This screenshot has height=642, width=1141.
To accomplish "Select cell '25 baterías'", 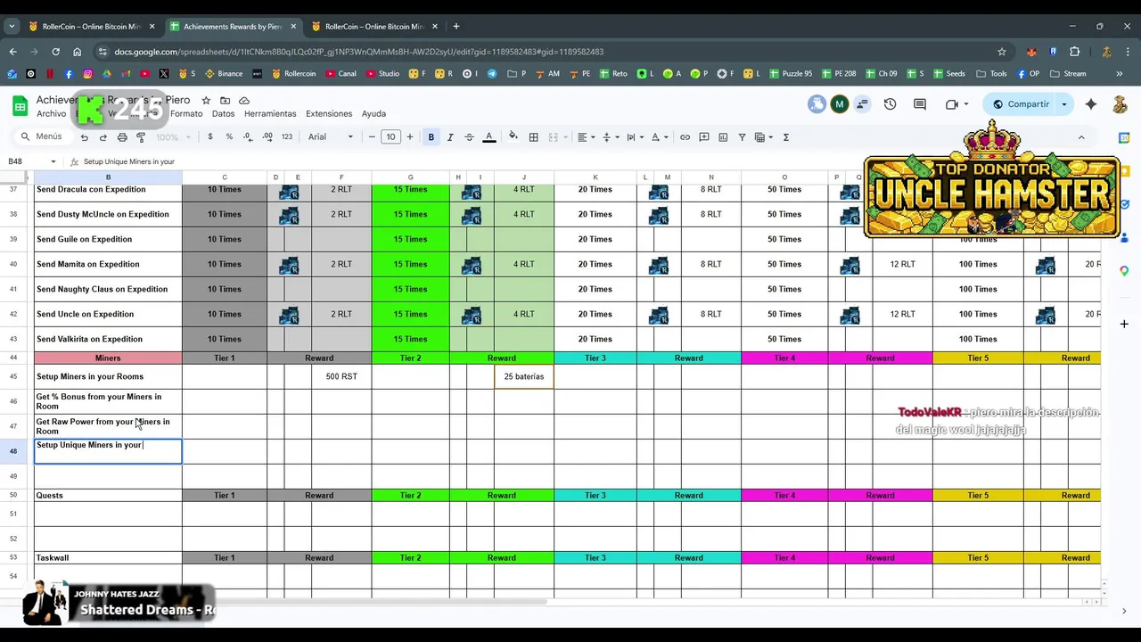I will point(524,377).
